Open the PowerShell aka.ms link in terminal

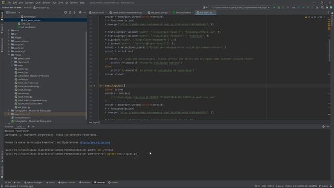[x=95, y=143]
